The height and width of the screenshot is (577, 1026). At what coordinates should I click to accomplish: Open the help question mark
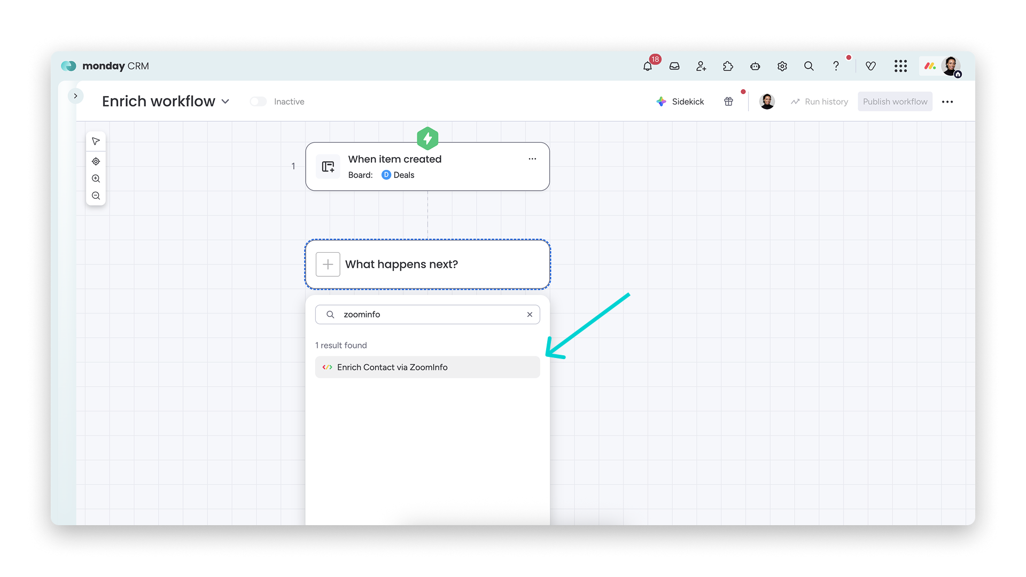(836, 66)
